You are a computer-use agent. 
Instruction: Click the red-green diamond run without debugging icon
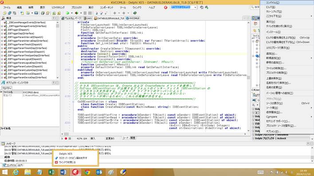[76, 13]
